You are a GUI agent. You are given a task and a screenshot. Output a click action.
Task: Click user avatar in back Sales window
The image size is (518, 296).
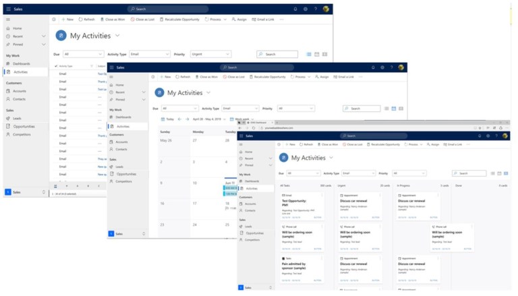point(326,9)
